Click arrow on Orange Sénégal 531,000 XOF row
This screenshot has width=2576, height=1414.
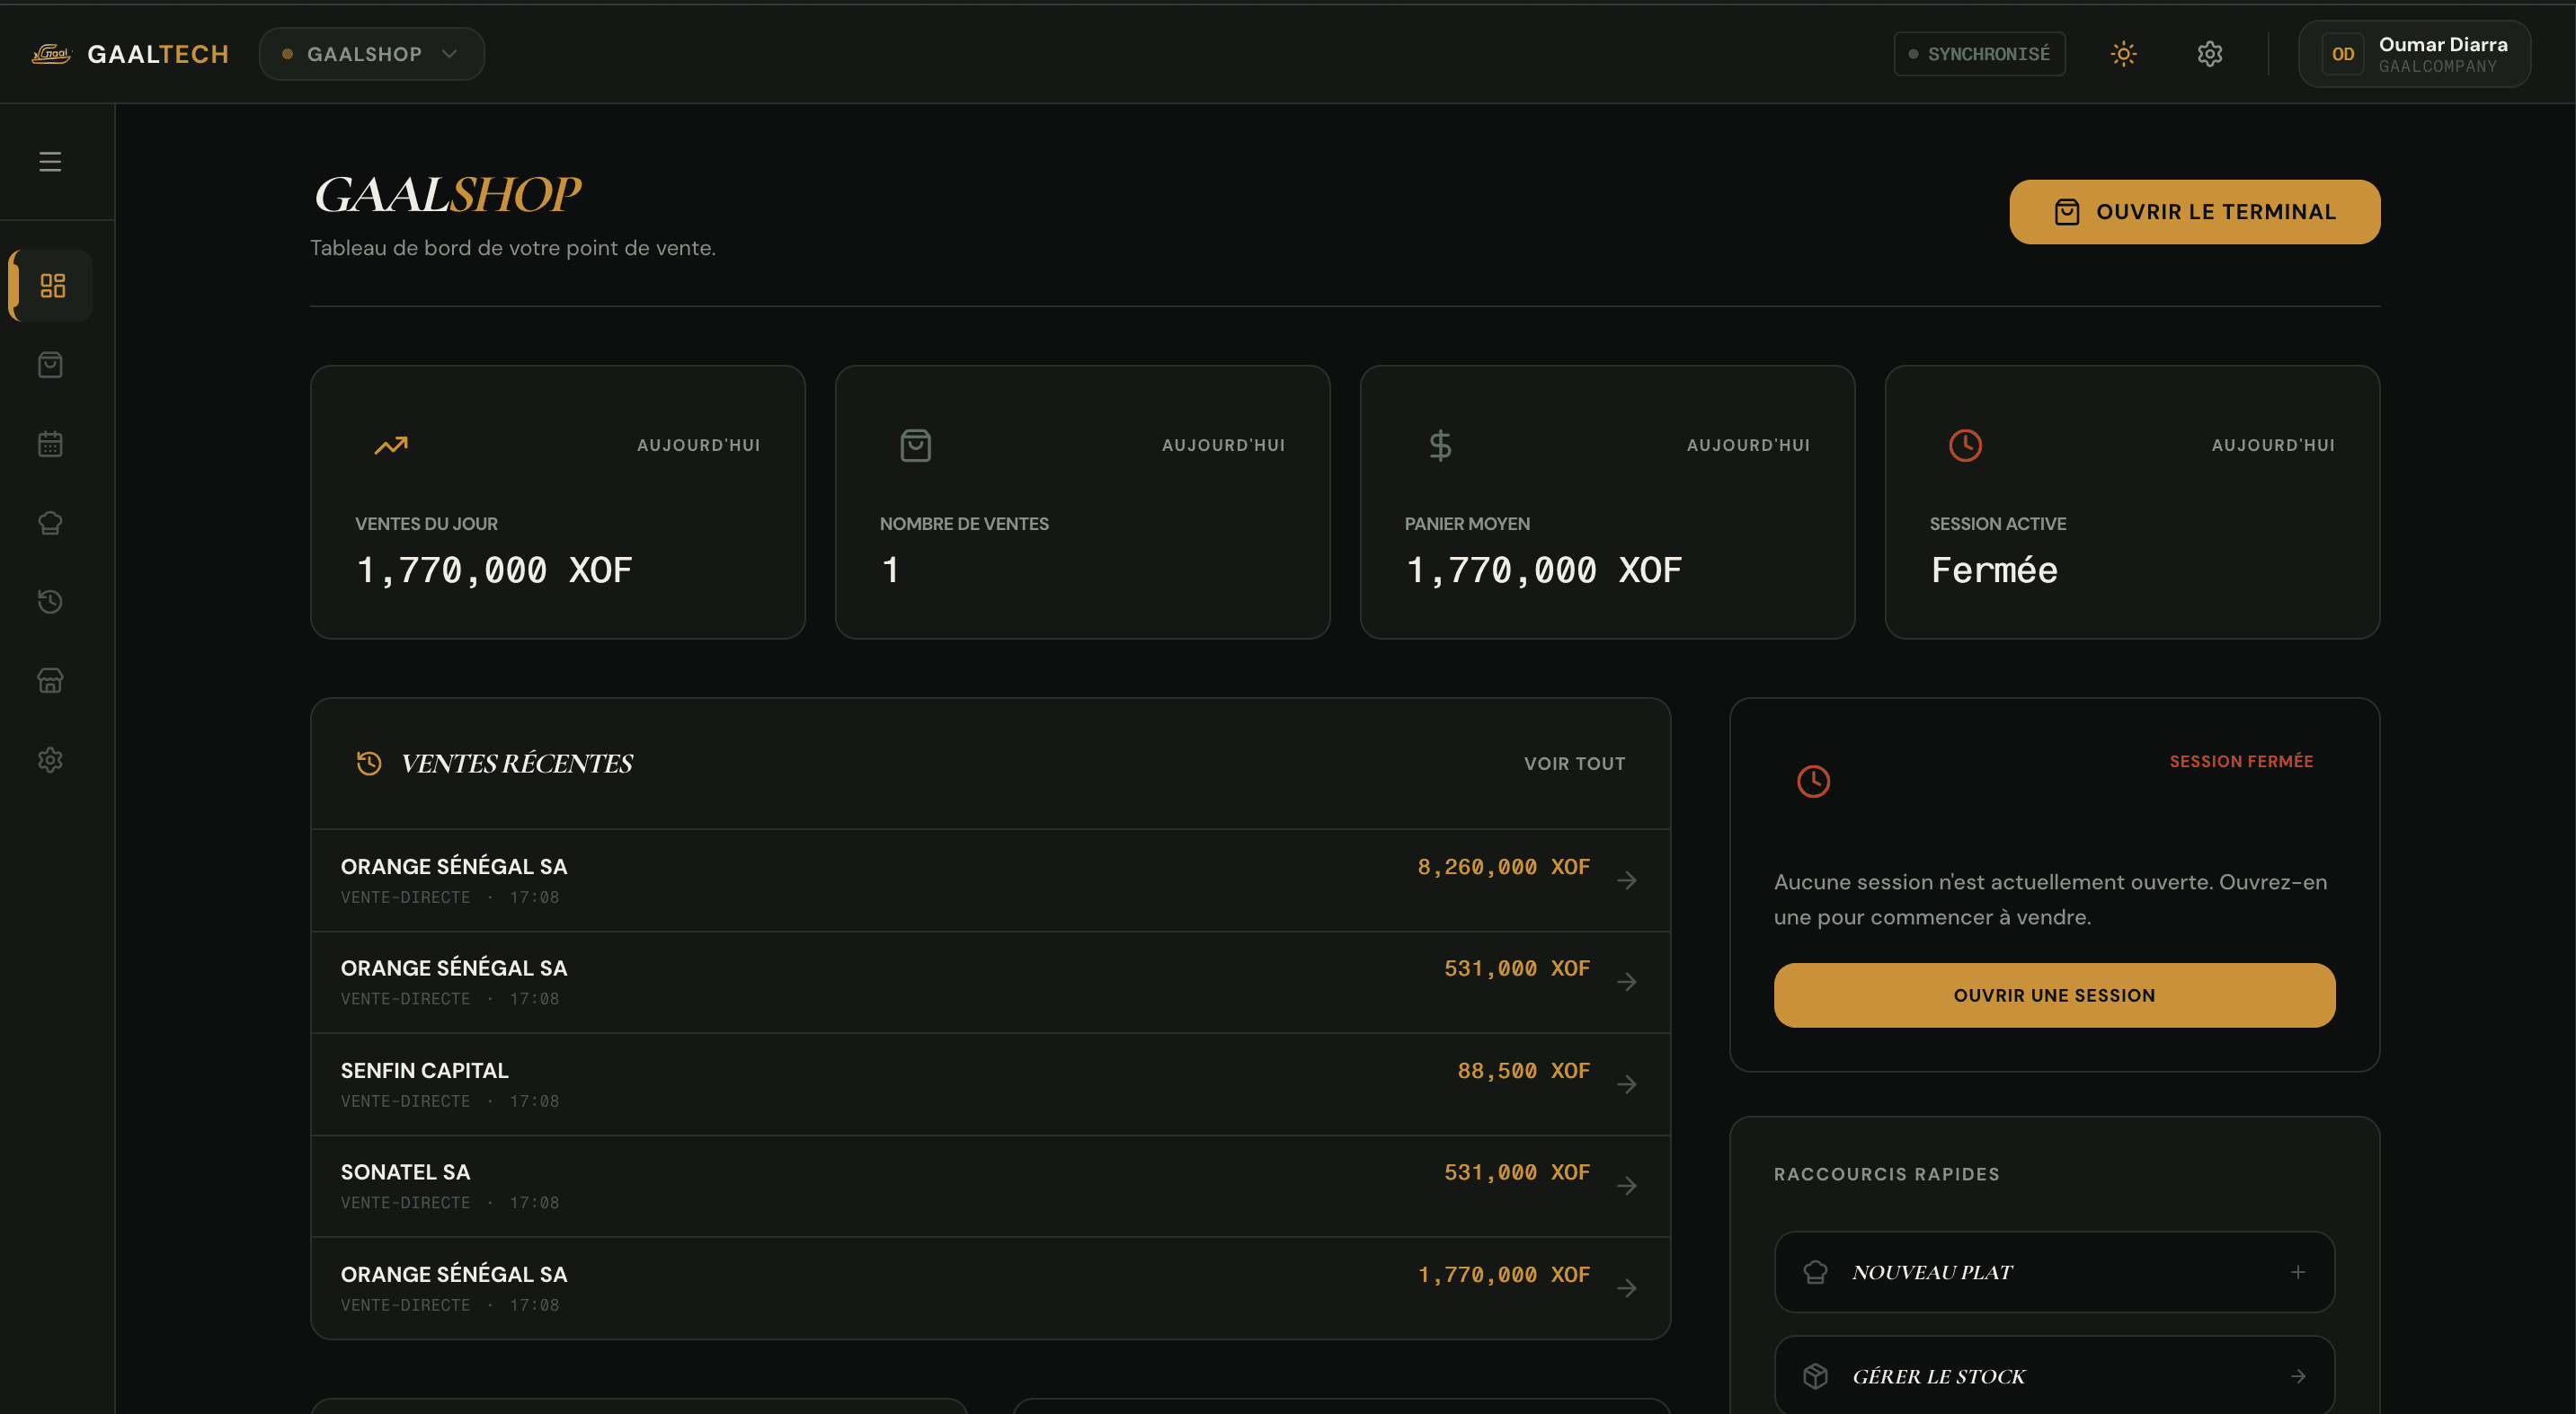click(1627, 982)
